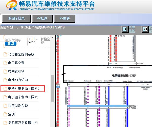Click the document icon beside 空调
152x127 pixels.
pos(5,114)
